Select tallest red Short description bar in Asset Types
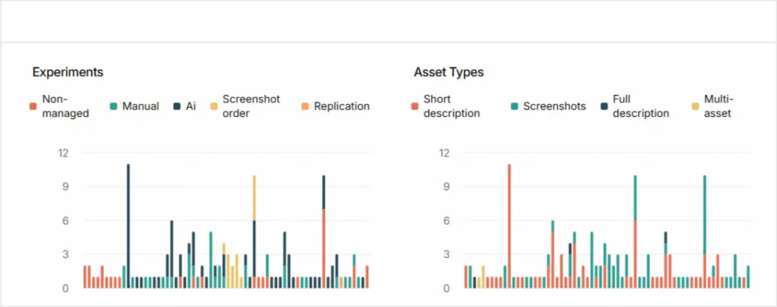 tap(509, 226)
